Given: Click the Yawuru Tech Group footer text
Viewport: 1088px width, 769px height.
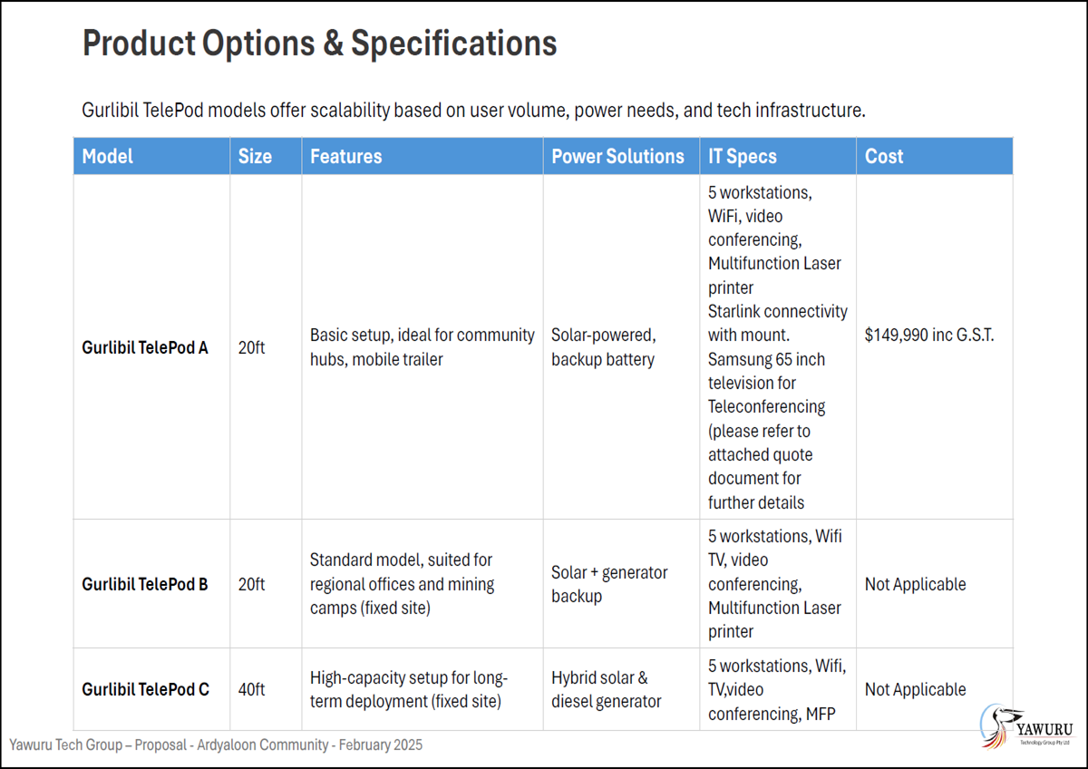Looking at the screenshot, I should [x=216, y=745].
